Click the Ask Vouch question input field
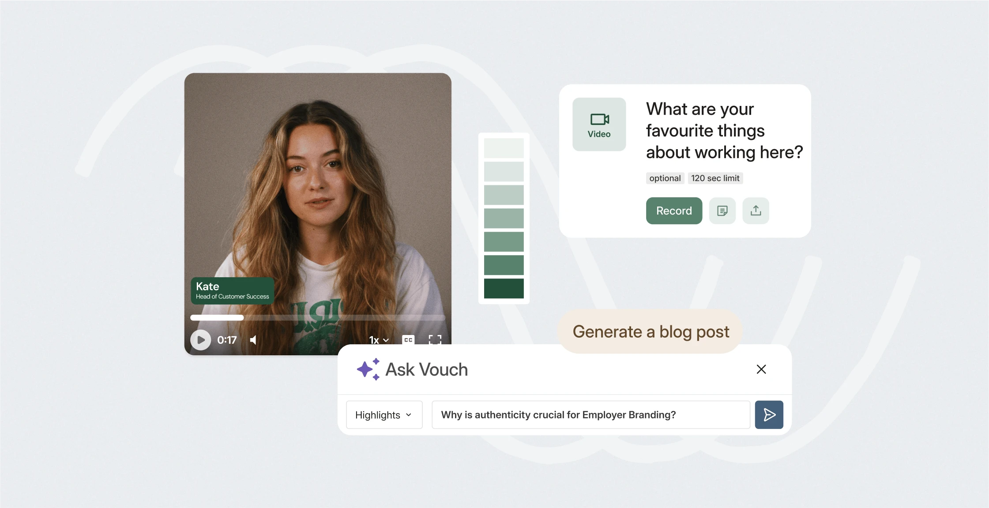 pos(590,415)
